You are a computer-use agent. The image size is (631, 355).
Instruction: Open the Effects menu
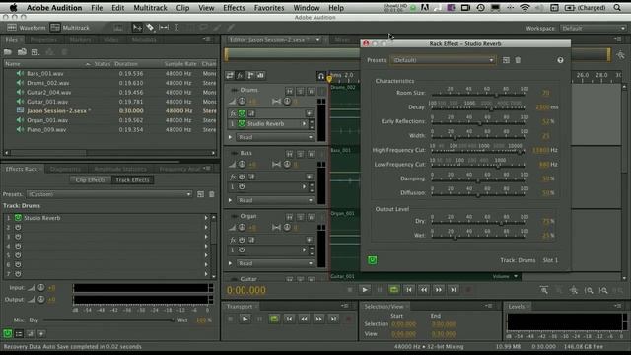[234, 8]
